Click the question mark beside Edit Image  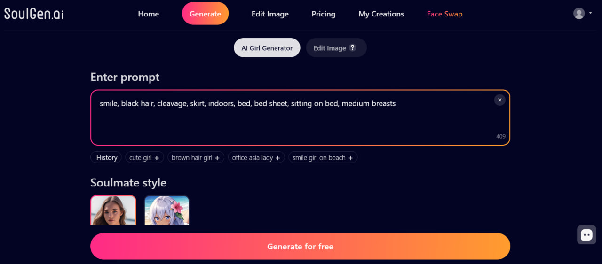tap(352, 47)
